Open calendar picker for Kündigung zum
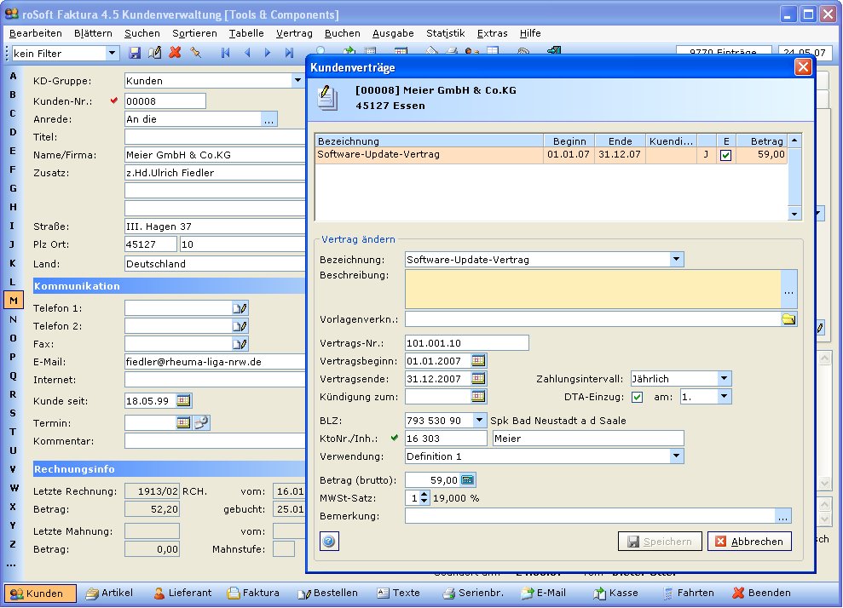 pyautogui.click(x=478, y=396)
